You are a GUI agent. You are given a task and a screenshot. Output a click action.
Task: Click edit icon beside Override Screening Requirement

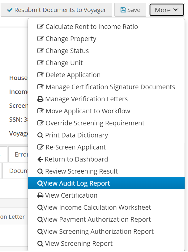click(x=41, y=123)
